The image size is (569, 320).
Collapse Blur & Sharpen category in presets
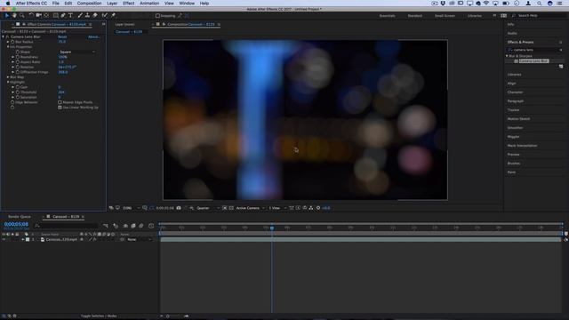507,56
